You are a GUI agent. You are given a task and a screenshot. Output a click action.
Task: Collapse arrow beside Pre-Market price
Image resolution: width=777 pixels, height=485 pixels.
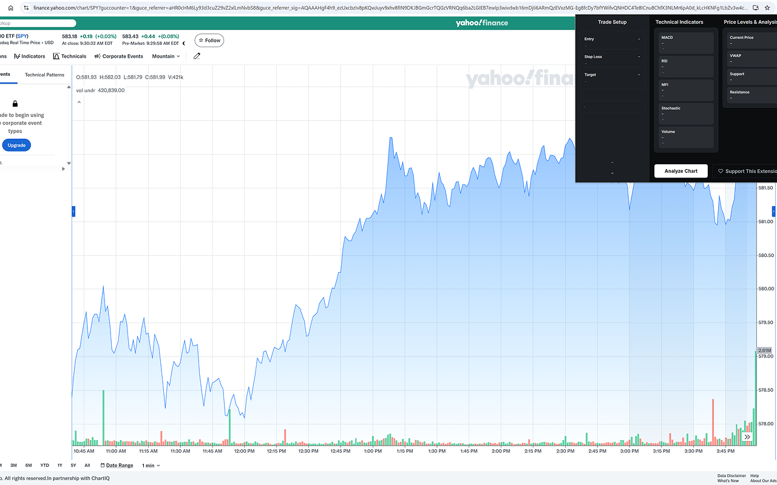click(x=184, y=43)
